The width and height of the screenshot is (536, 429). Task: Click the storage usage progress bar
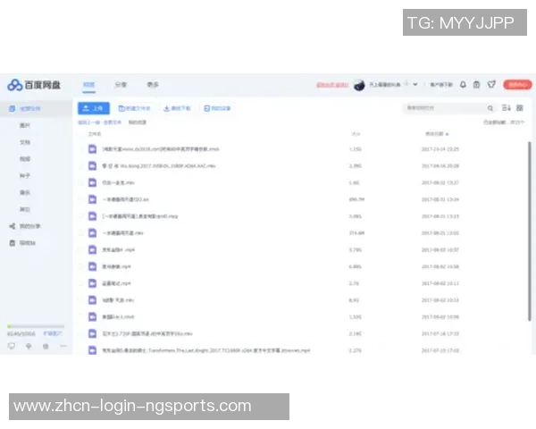pyautogui.click(x=36, y=326)
